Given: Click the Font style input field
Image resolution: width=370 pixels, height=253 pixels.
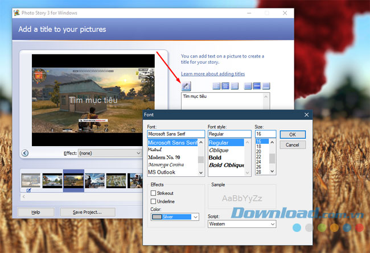Looking at the screenshot, I should (229, 134).
